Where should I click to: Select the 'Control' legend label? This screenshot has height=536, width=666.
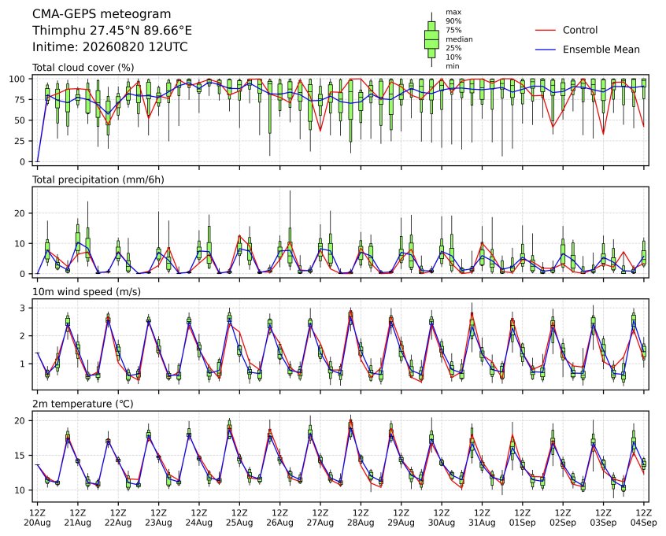579,30
